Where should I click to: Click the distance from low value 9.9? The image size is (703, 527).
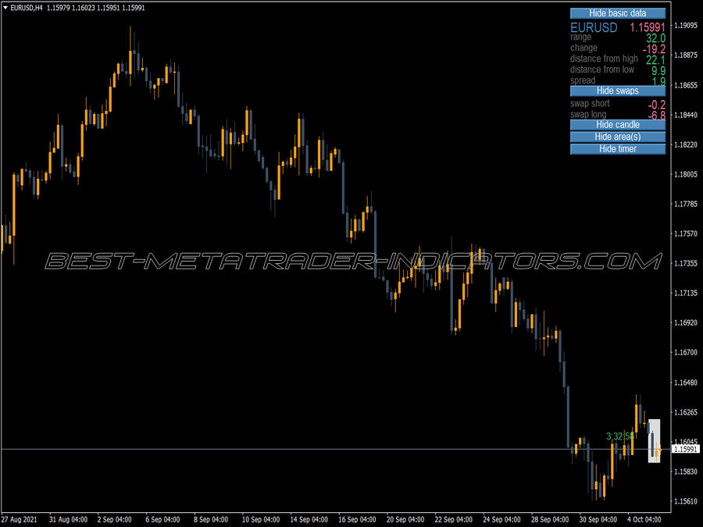coord(658,71)
